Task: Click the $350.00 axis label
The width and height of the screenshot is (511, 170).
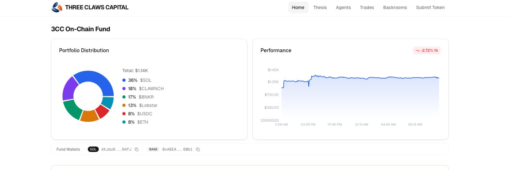Action: click(x=272, y=107)
